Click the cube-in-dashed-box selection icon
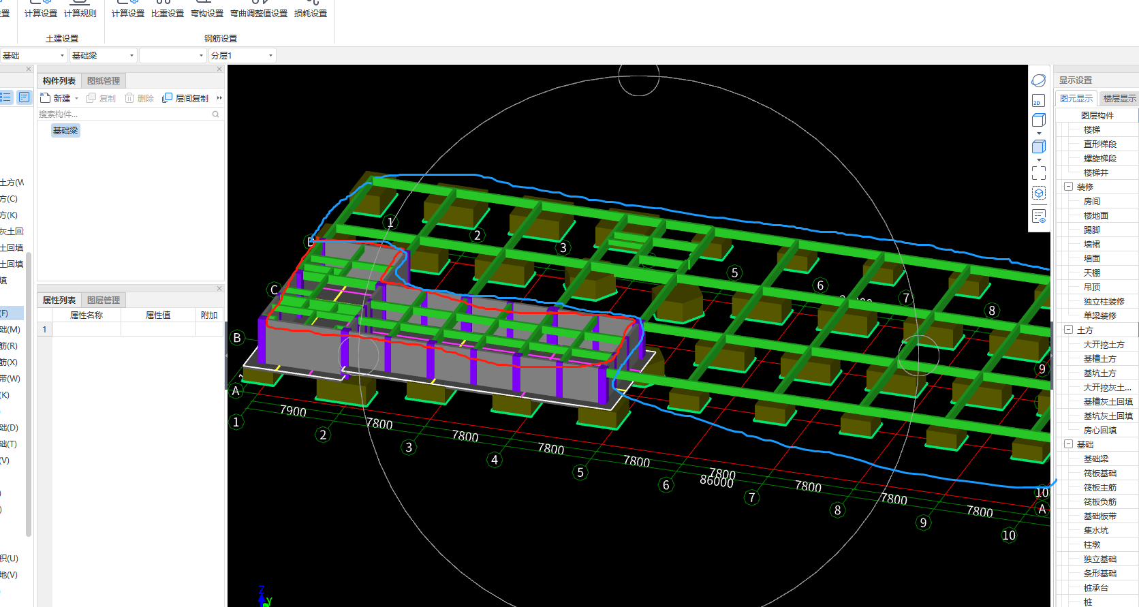The height and width of the screenshot is (607, 1139). coord(1038,193)
